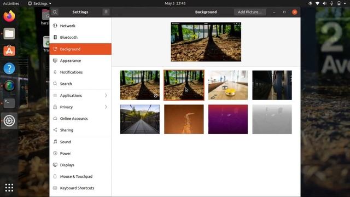350x197 pixels.
Task: Click the Mouse & Touchpad icon
Action: (55, 176)
